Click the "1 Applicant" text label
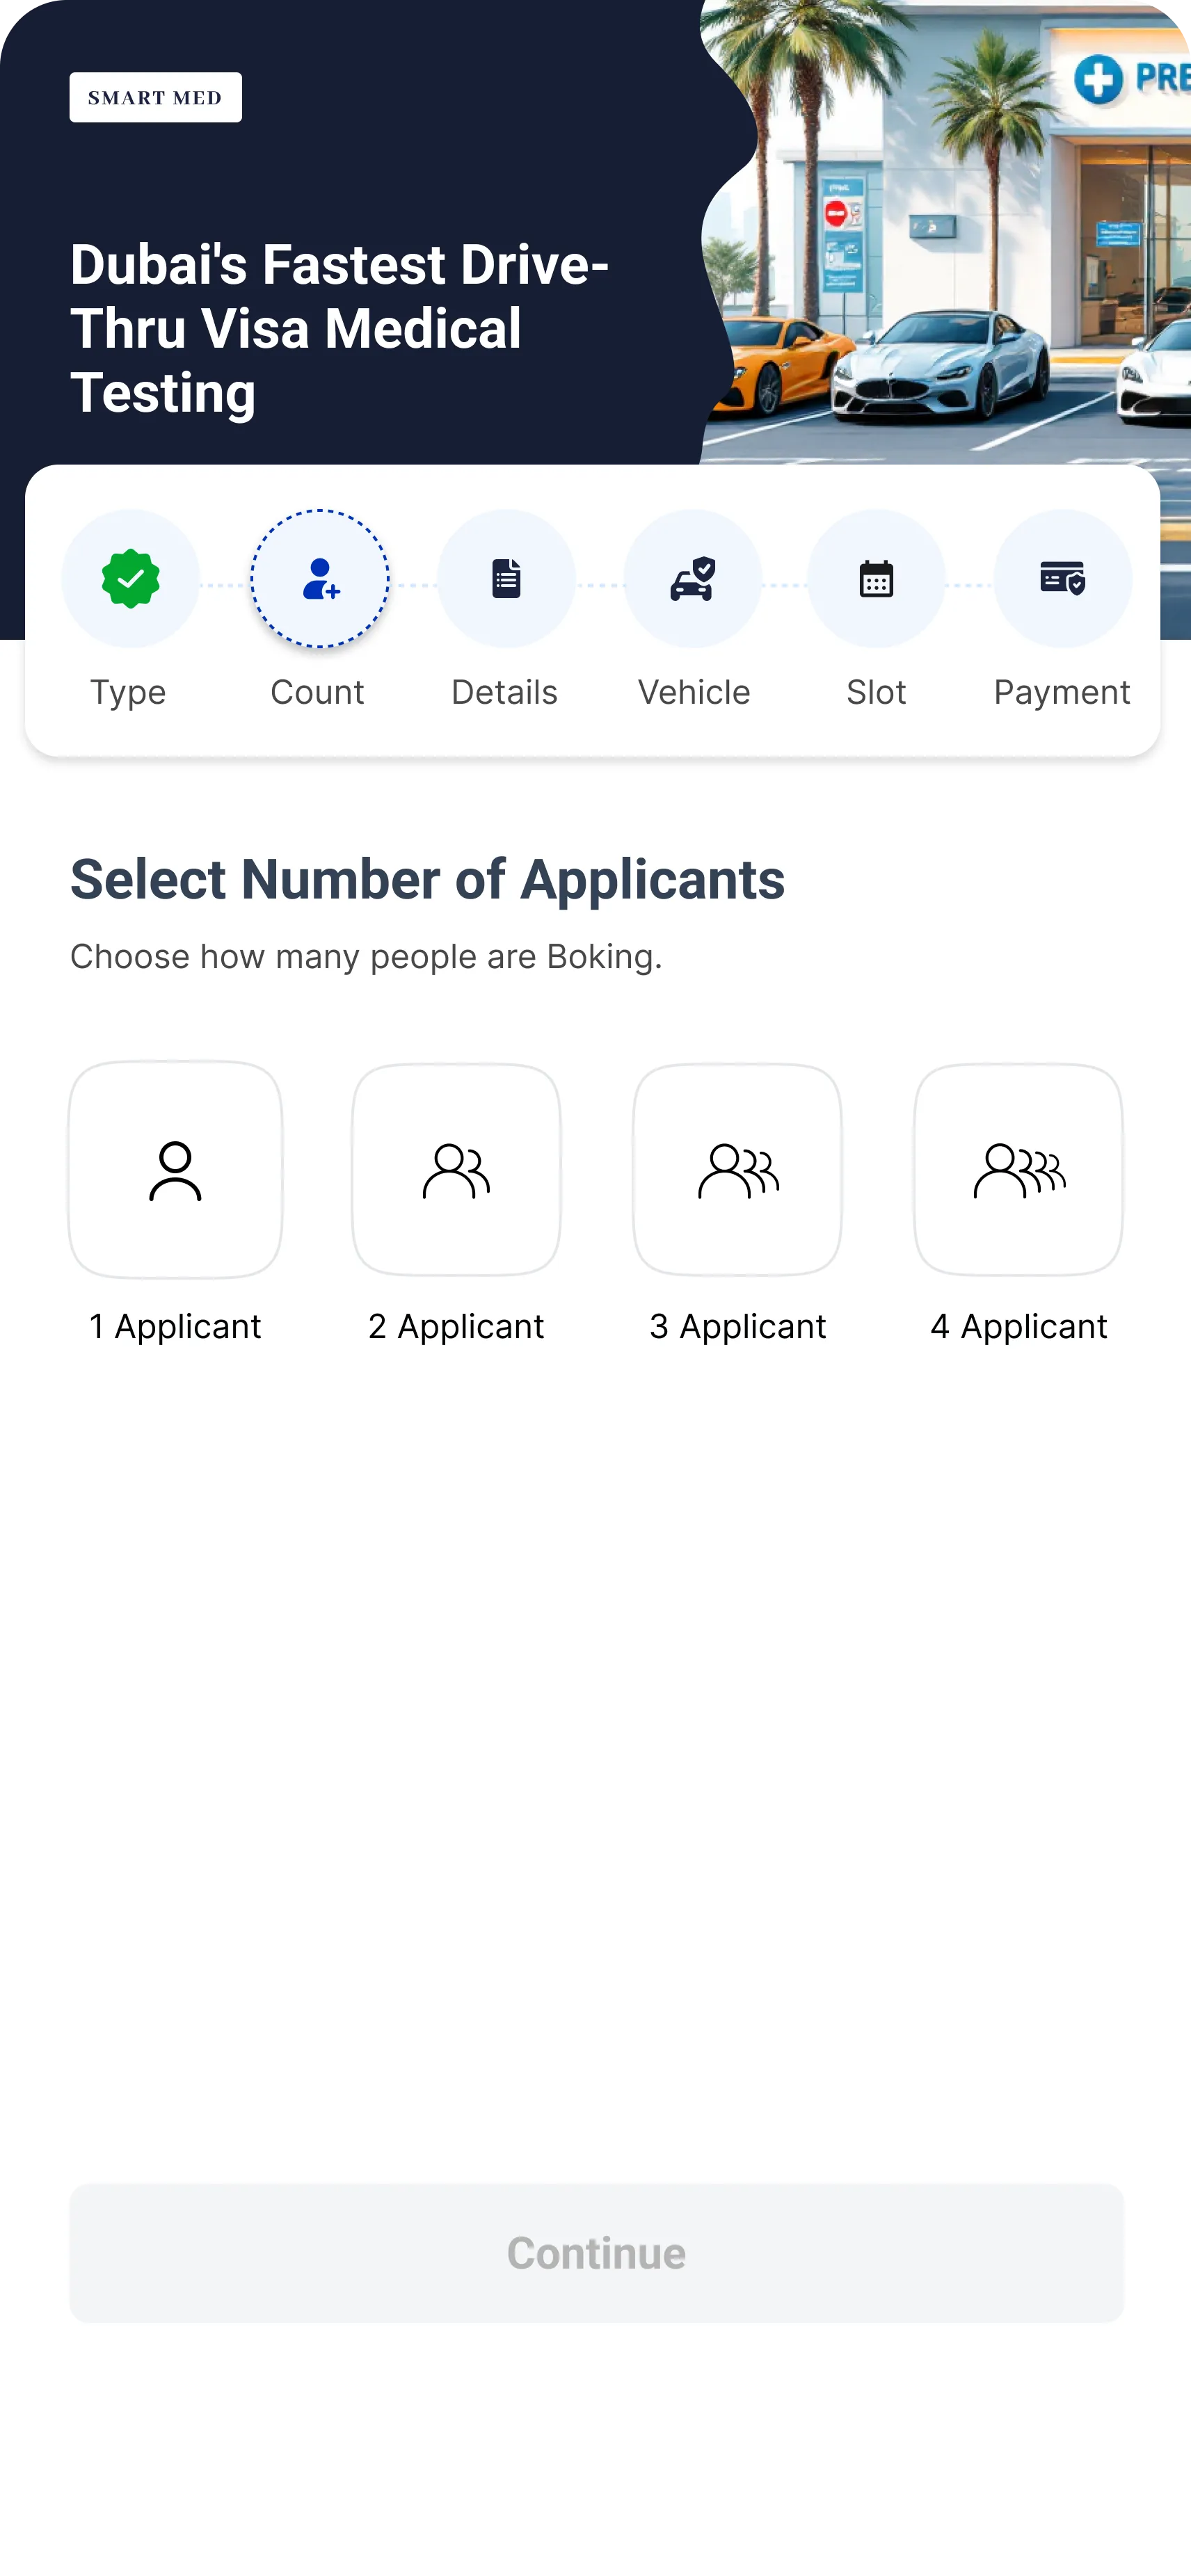The width and height of the screenshot is (1191, 2576). coord(175,1326)
